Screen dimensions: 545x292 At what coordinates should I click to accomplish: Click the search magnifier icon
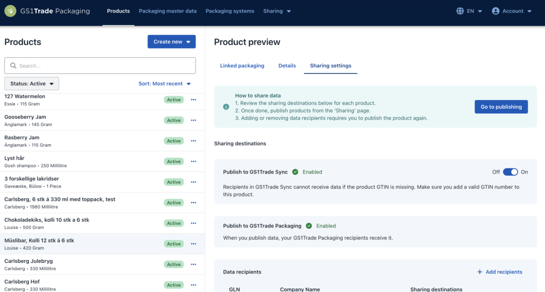(13, 66)
